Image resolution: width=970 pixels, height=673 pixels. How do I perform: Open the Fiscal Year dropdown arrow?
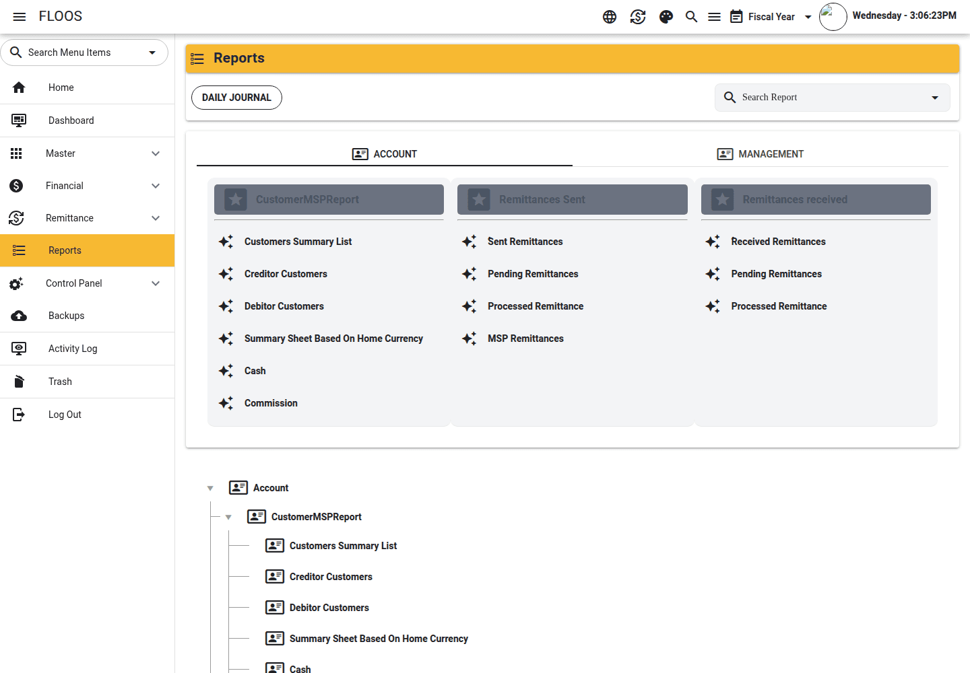tap(808, 17)
